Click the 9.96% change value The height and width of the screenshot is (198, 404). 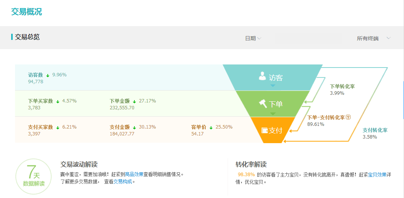(60, 75)
